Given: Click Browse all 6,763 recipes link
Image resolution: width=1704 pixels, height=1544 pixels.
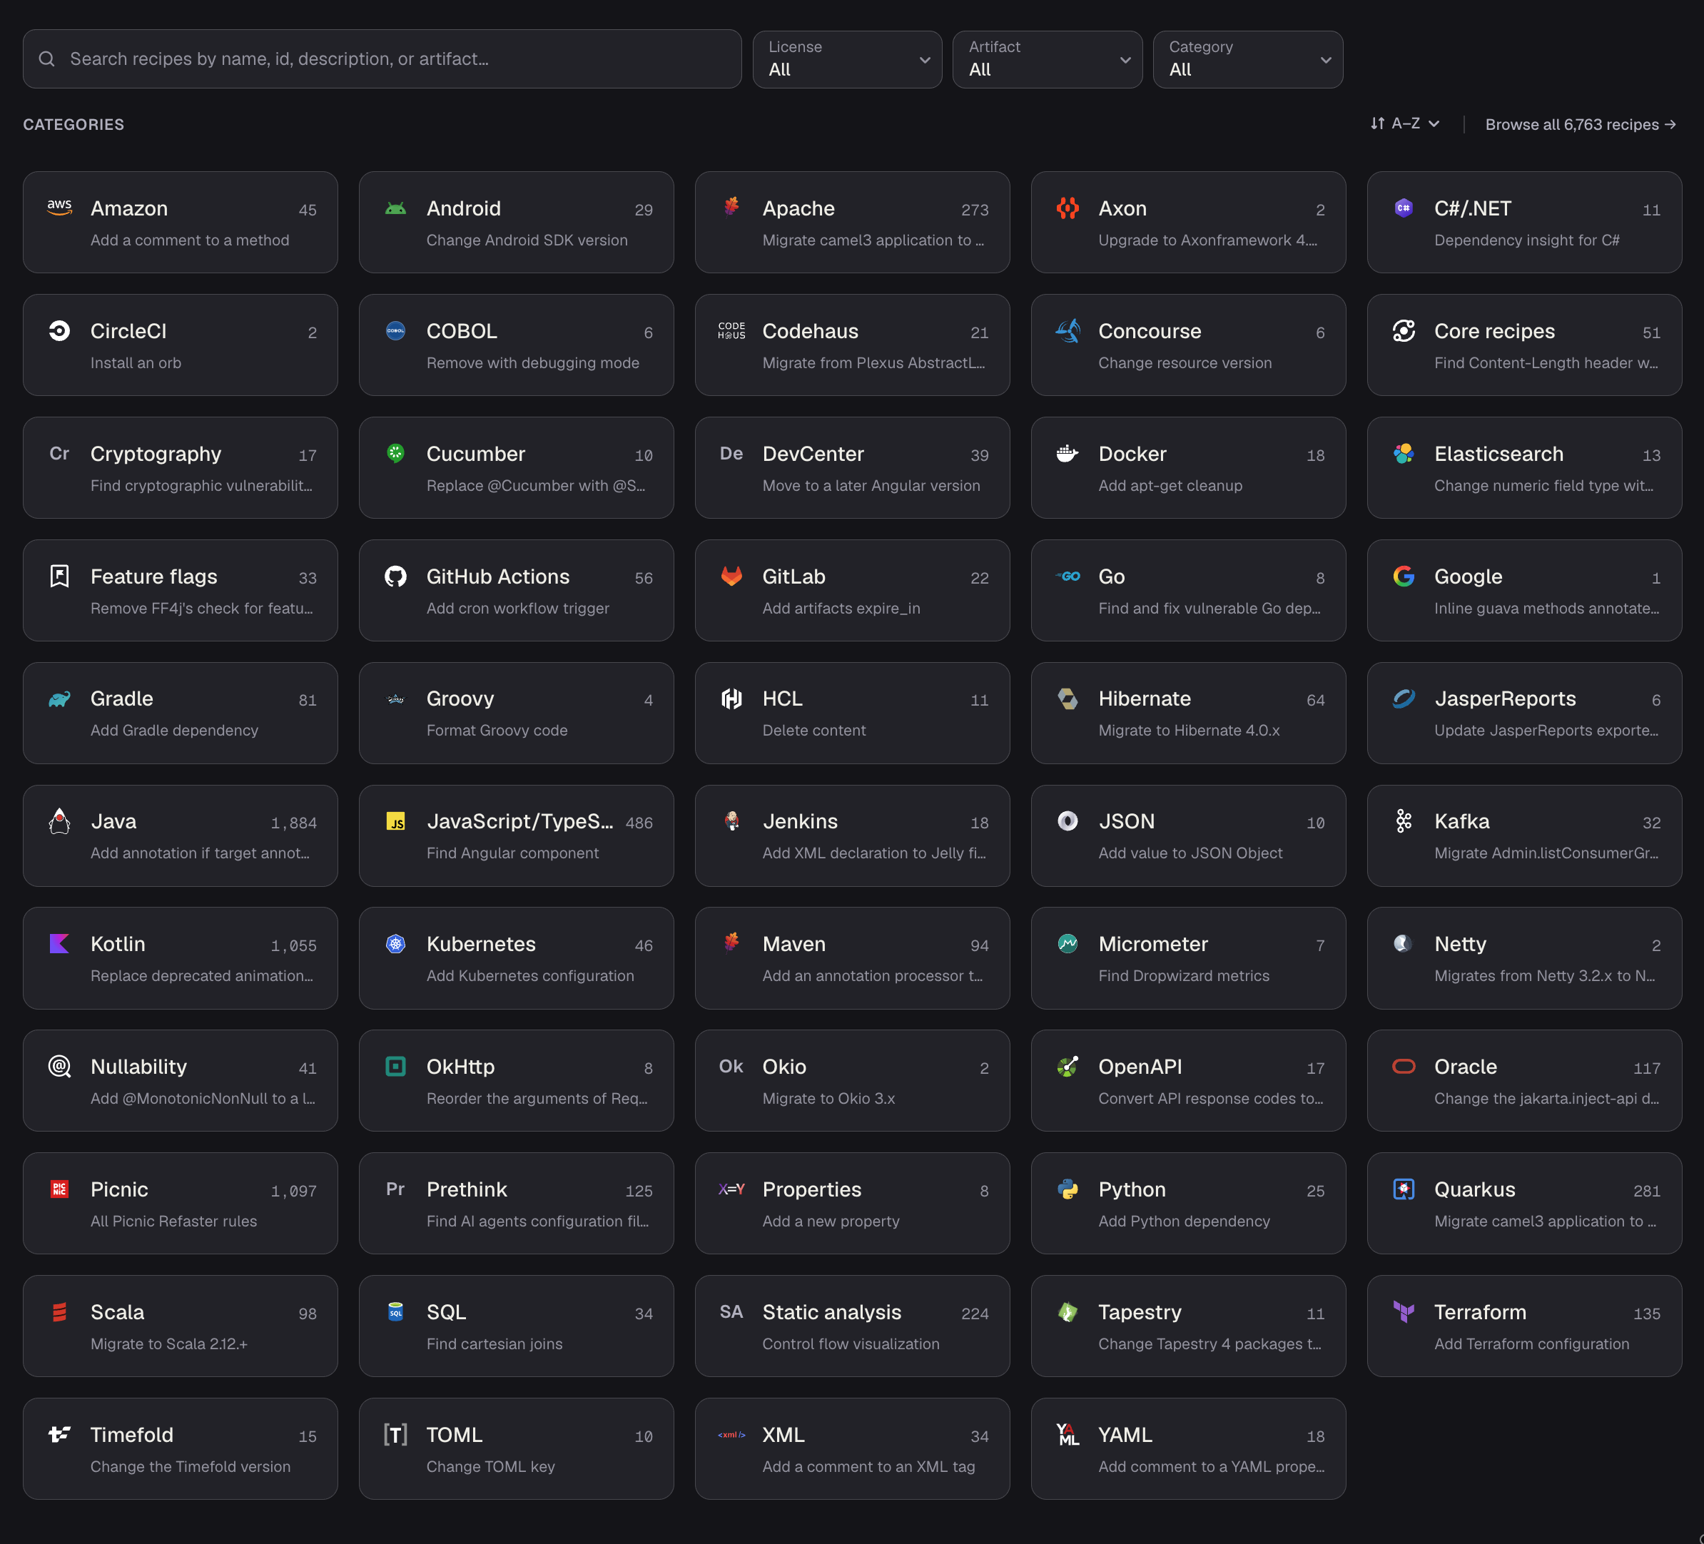Looking at the screenshot, I should point(1580,124).
